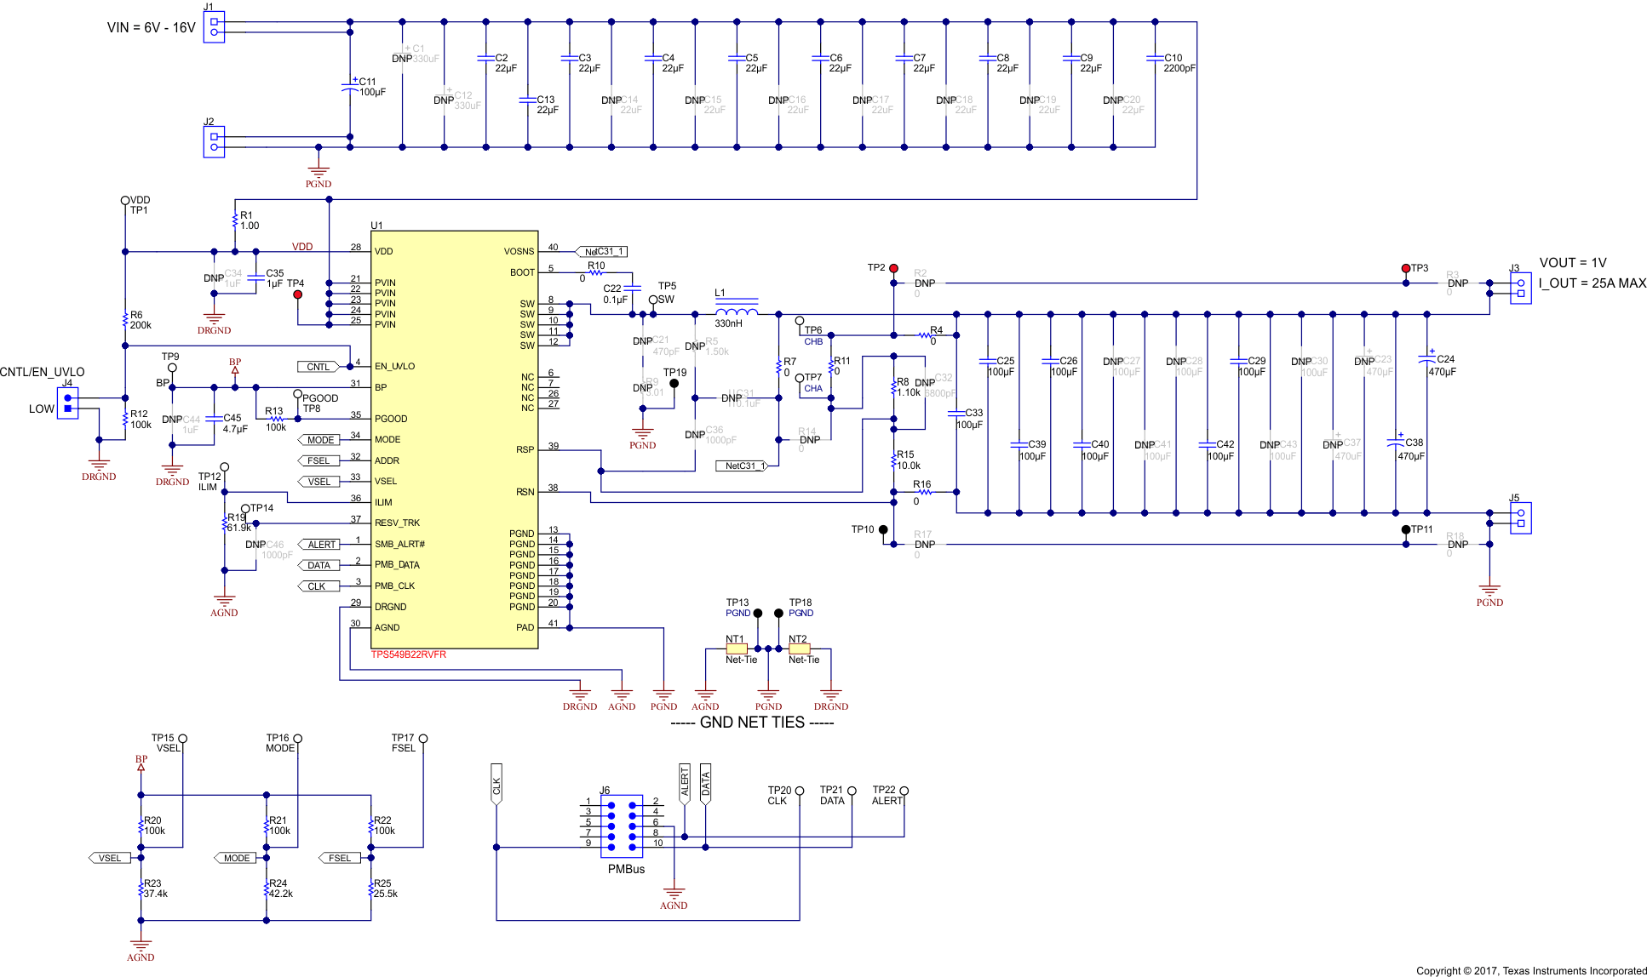
Task: Click the BOOT pin label on U1
Action: [522, 273]
